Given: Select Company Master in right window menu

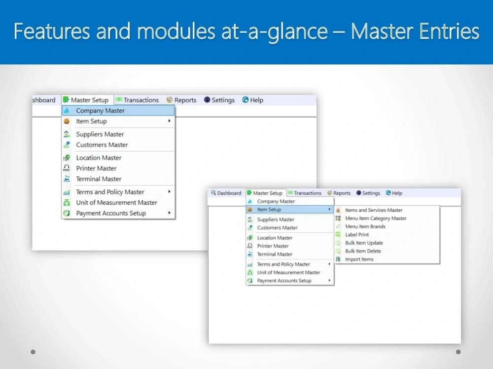Looking at the screenshot, I should pyautogui.click(x=289, y=201).
